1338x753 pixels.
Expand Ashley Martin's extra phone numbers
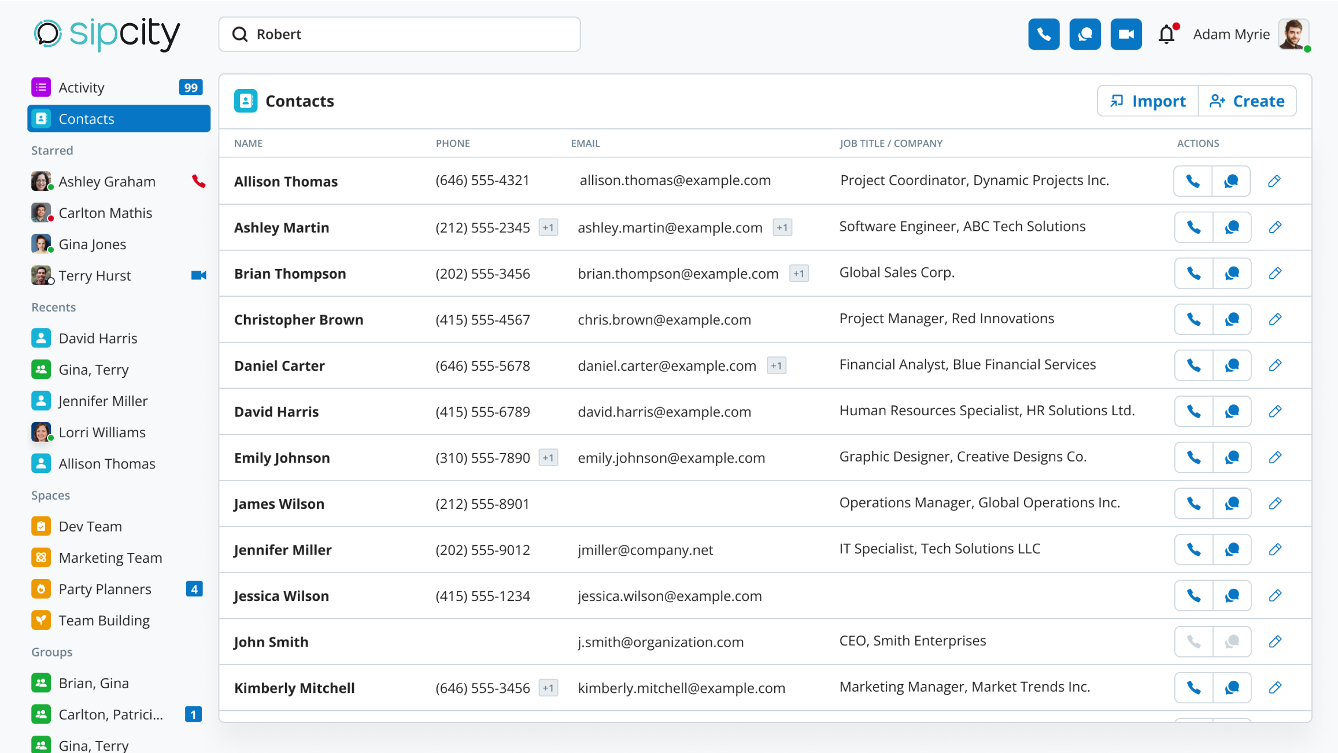(x=548, y=228)
